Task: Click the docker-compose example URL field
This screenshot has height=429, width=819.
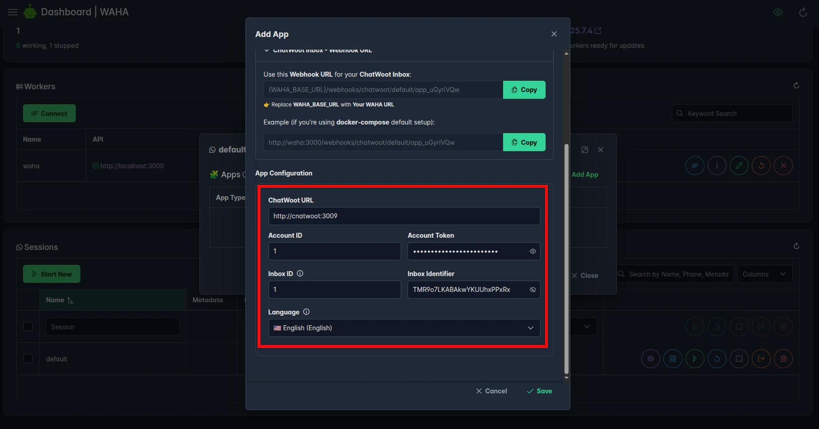Action: tap(384, 142)
